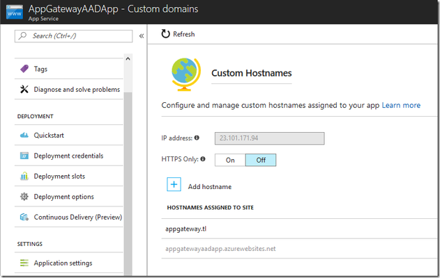This screenshot has height=278, width=440.
Task: Click the DEPLOYMENT section label
Action: [x=35, y=116]
